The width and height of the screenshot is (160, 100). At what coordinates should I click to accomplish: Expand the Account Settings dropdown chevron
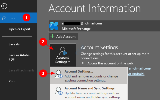[69, 62]
